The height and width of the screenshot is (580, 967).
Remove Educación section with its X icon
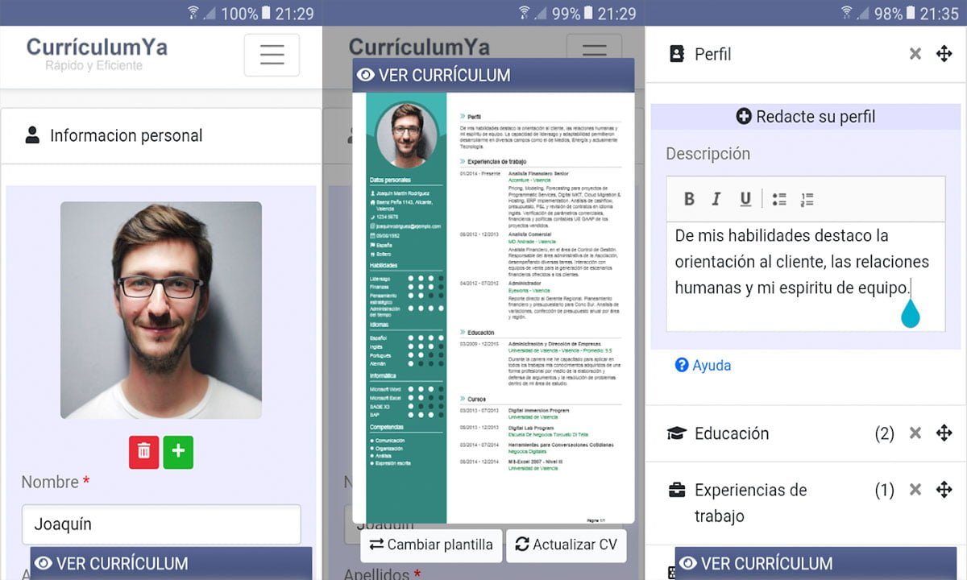click(x=915, y=433)
